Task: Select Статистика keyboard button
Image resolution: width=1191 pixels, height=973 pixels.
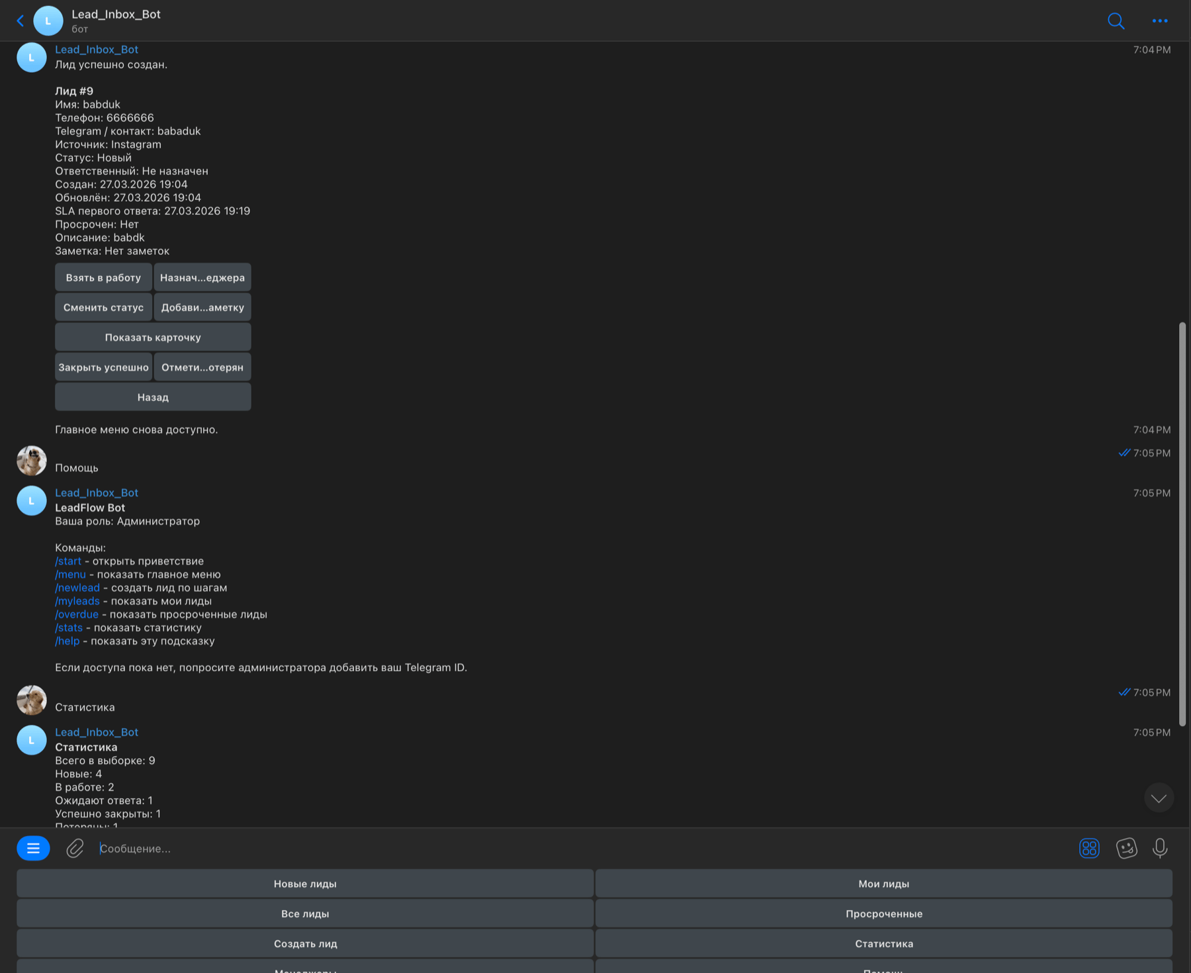Action: click(x=884, y=943)
